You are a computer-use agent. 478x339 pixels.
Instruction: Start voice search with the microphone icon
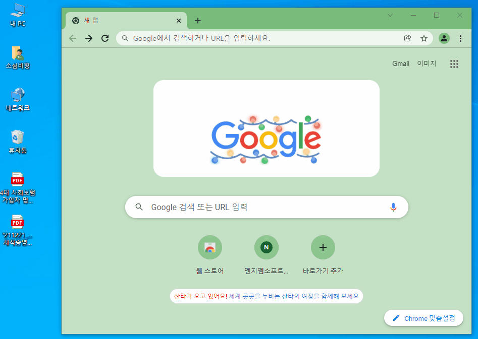click(x=393, y=207)
